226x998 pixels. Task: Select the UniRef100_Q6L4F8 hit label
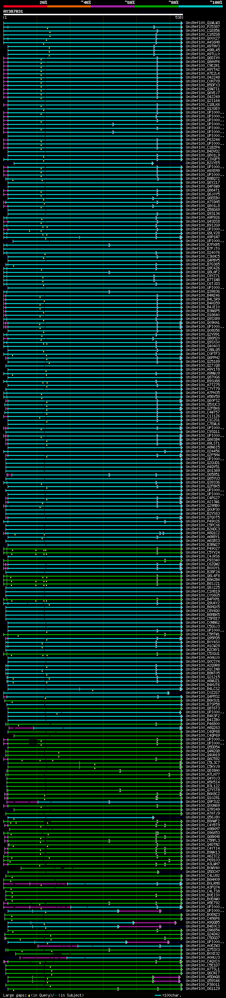click(202, 576)
